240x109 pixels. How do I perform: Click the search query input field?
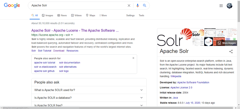coord(78,5)
